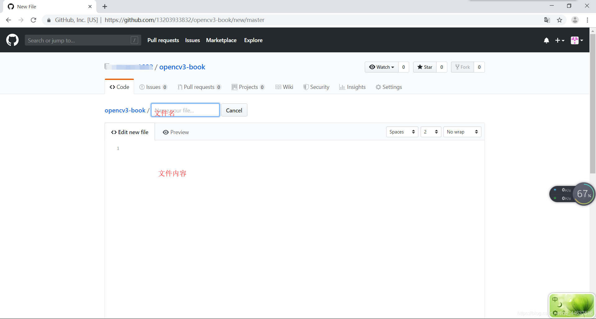Click the browser back arrow

pos(8,20)
